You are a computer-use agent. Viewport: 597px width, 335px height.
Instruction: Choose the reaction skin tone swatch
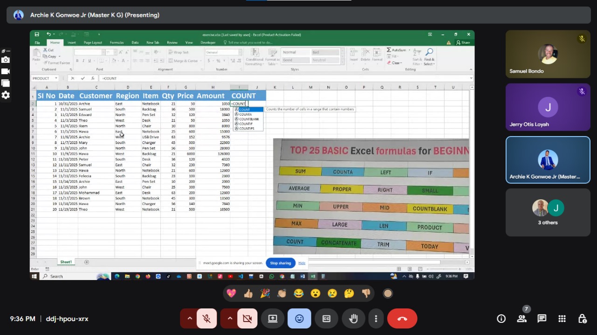[388, 294]
